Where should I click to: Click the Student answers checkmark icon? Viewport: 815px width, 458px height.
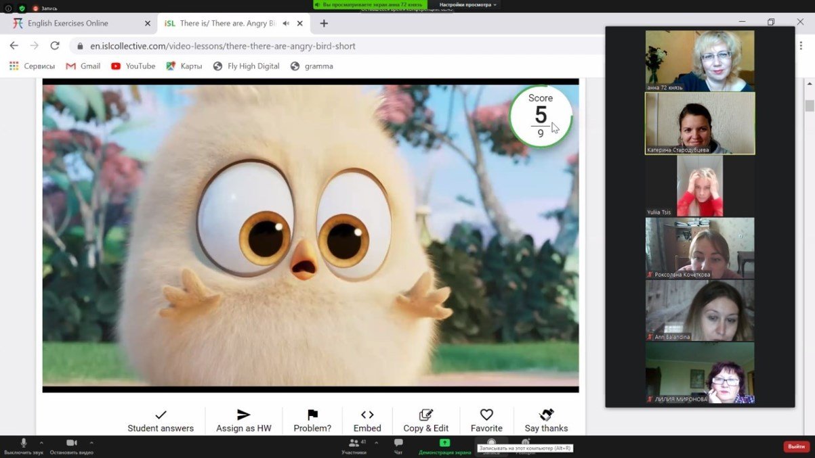[161, 415]
